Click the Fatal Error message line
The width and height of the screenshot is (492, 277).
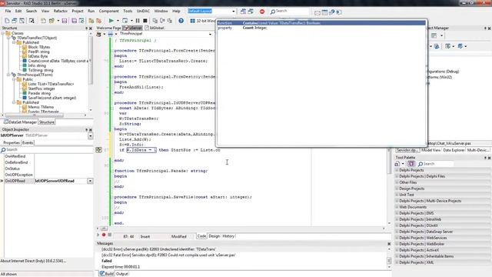(x=168, y=255)
